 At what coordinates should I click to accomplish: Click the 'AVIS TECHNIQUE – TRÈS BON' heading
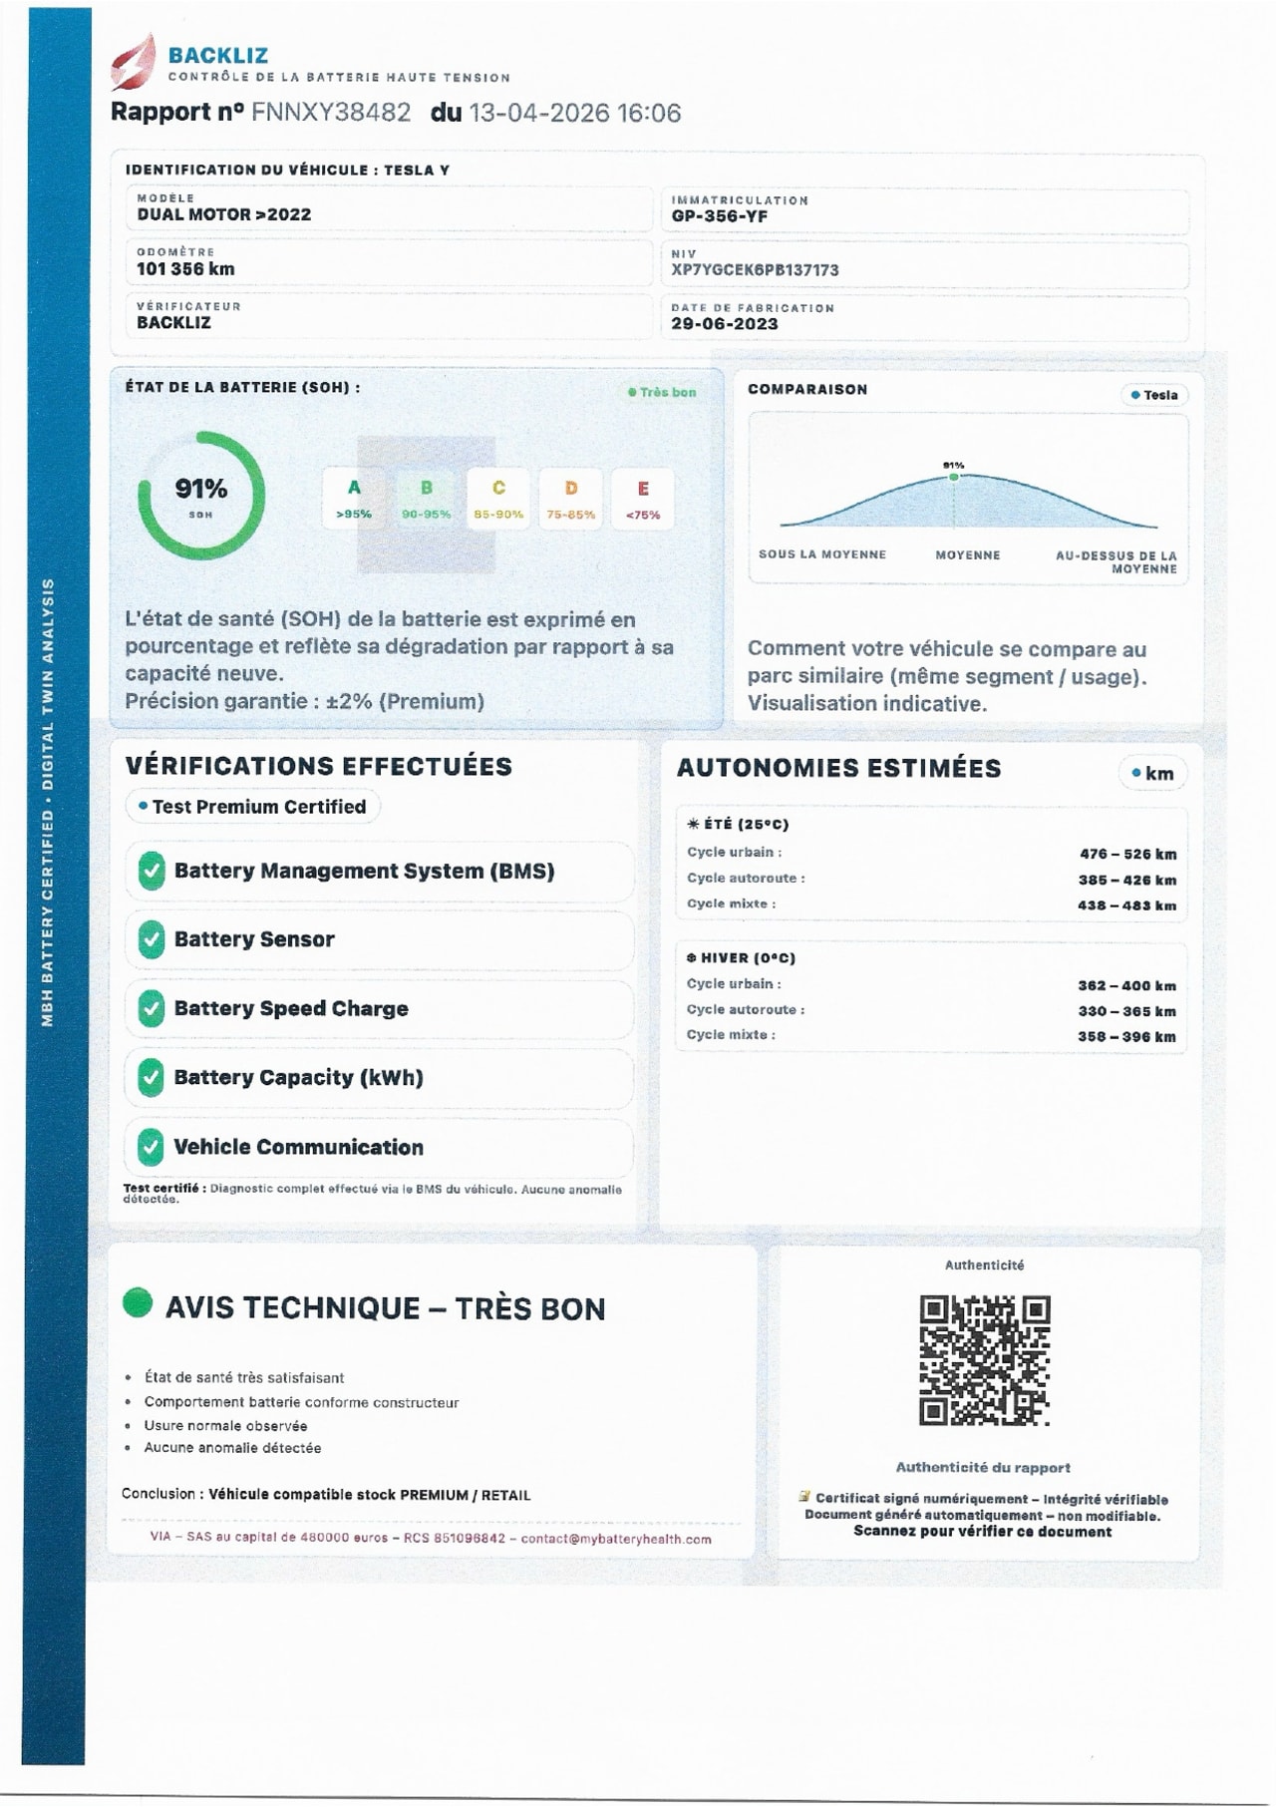tap(386, 1308)
